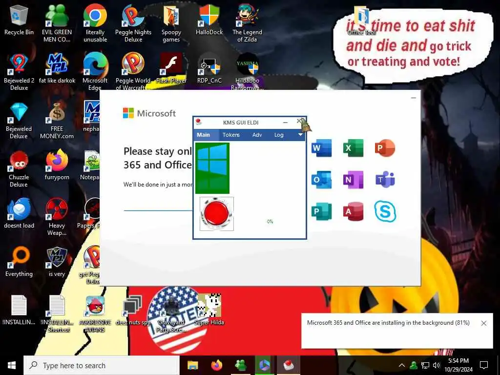Select the red button KMS taskbar icon

[289, 365]
